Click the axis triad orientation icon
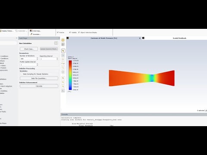 pyautogui.click(x=63, y=91)
